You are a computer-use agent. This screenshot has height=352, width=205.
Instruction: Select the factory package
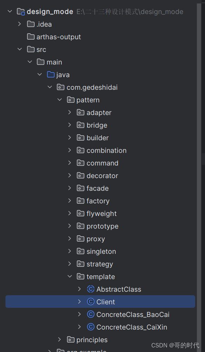(98, 201)
